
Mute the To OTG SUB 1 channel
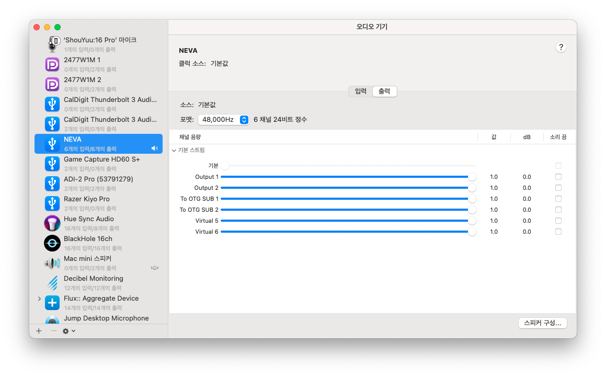(558, 199)
